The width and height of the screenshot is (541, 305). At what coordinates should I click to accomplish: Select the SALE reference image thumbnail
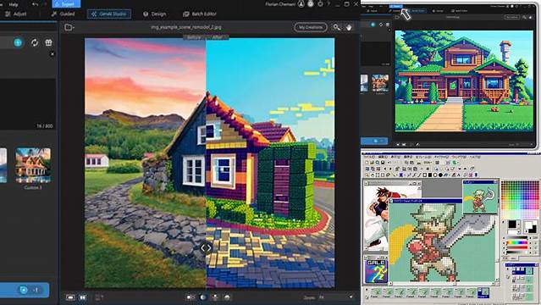(376, 271)
